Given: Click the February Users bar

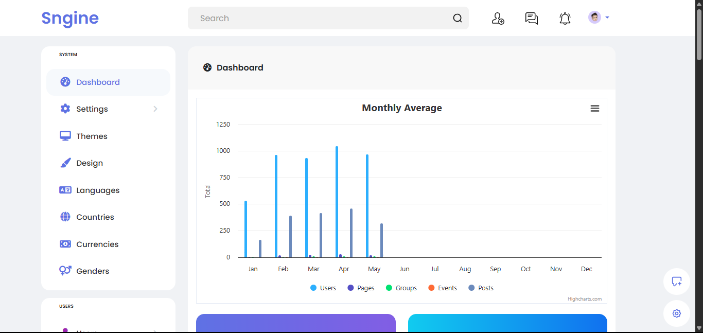Looking at the screenshot, I should (x=276, y=206).
